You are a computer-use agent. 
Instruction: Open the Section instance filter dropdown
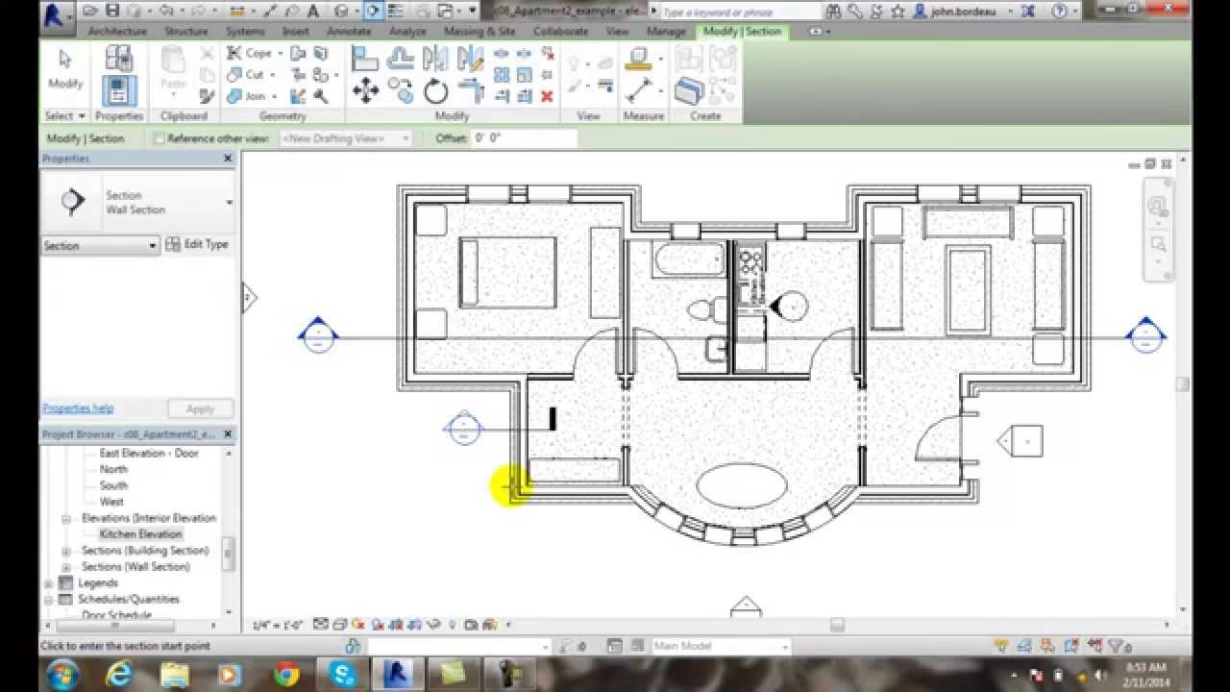tap(100, 246)
